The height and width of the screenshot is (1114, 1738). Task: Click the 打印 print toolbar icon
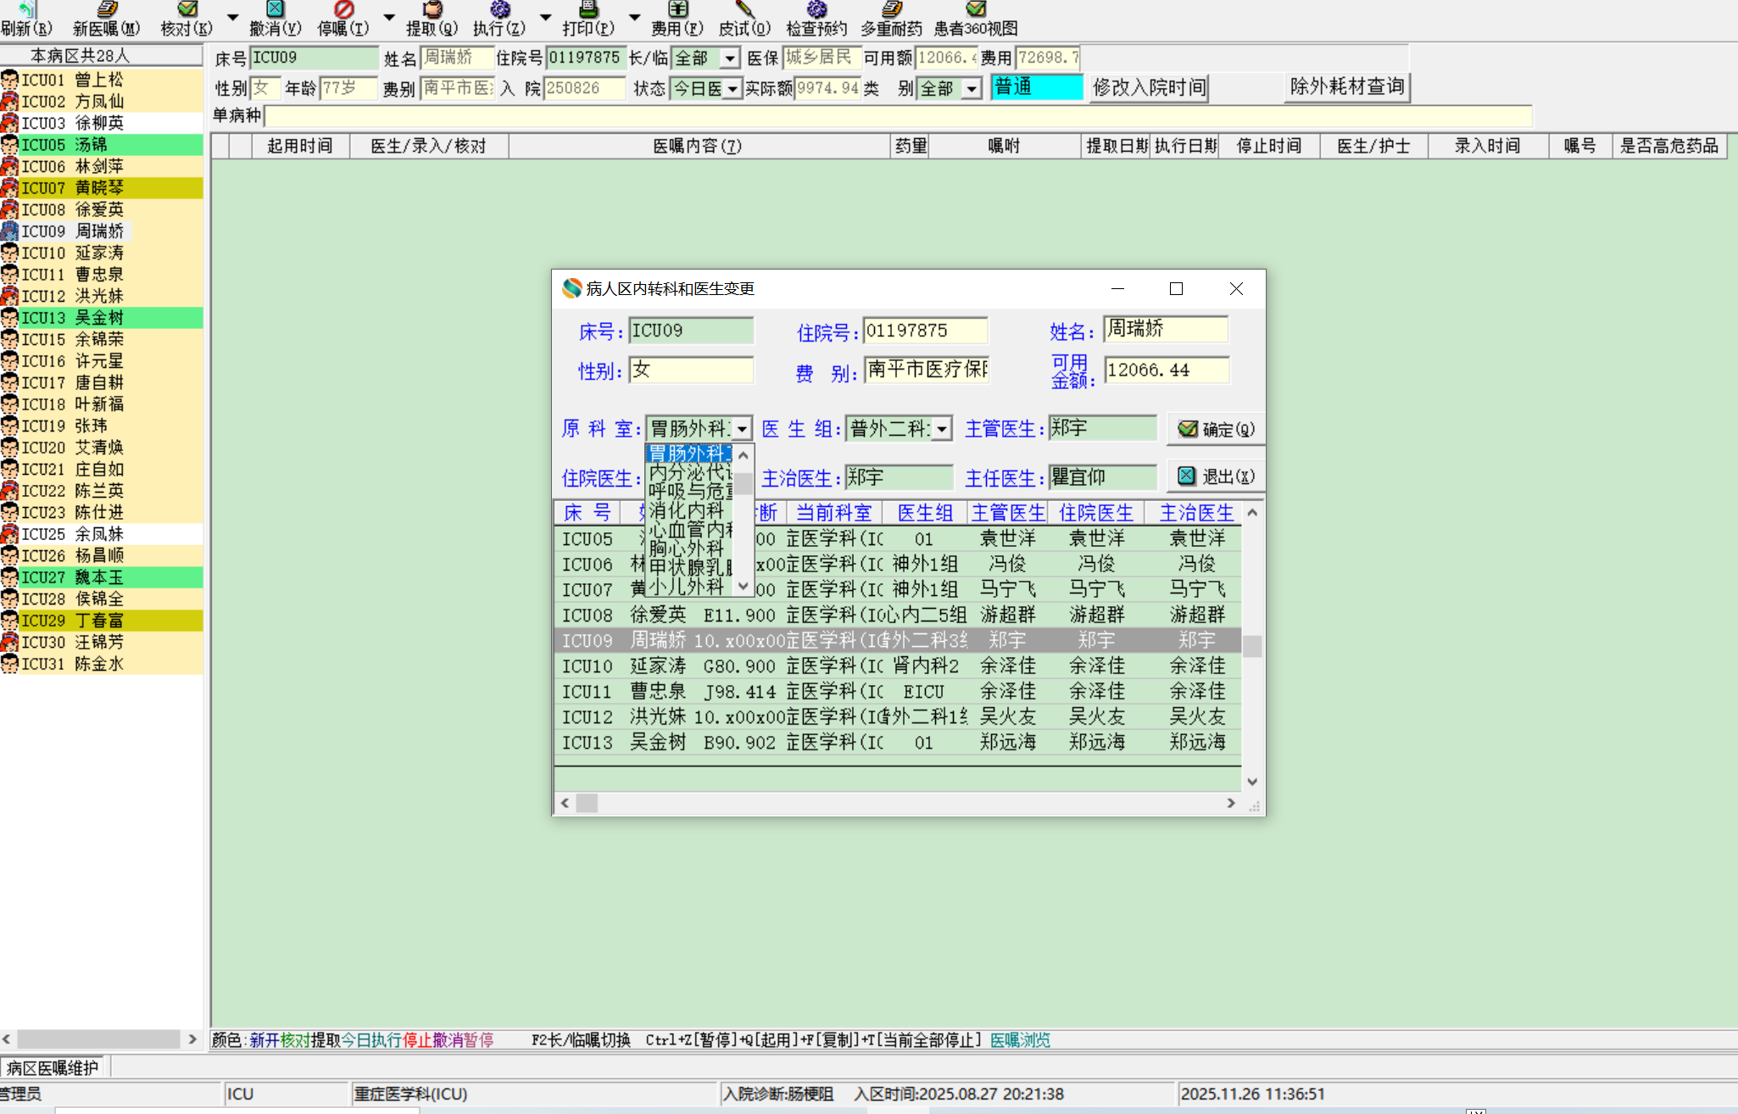pyautogui.click(x=588, y=10)
